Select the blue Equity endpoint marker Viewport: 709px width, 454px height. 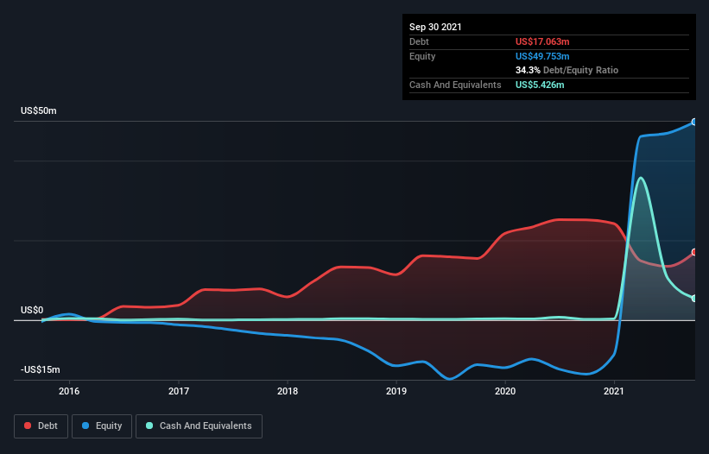pyautogui.click(x=694, y=122)
